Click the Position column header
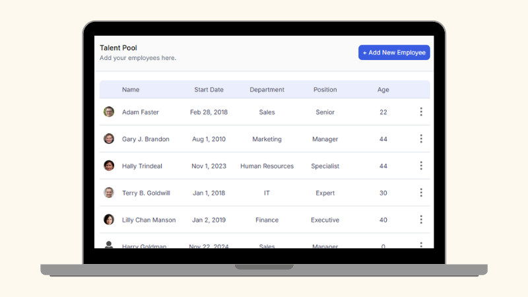Screen dimensions: 528x297 [325, 90]
